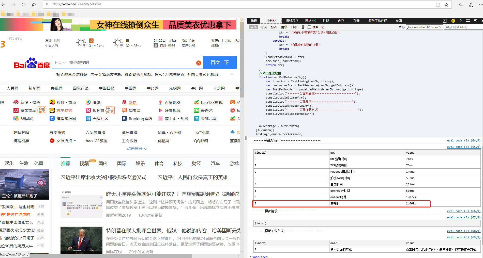Click the 百度一下 search button

[220, 62]
